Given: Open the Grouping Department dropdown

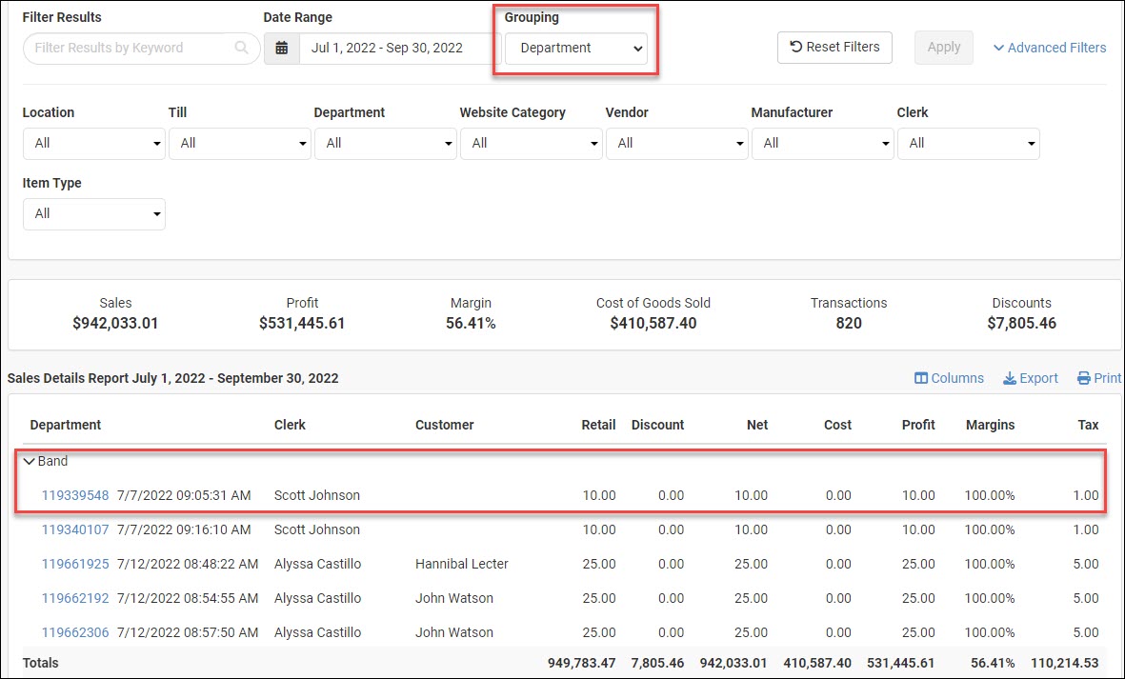Looking at the screenshot, I should coord(576,48).
